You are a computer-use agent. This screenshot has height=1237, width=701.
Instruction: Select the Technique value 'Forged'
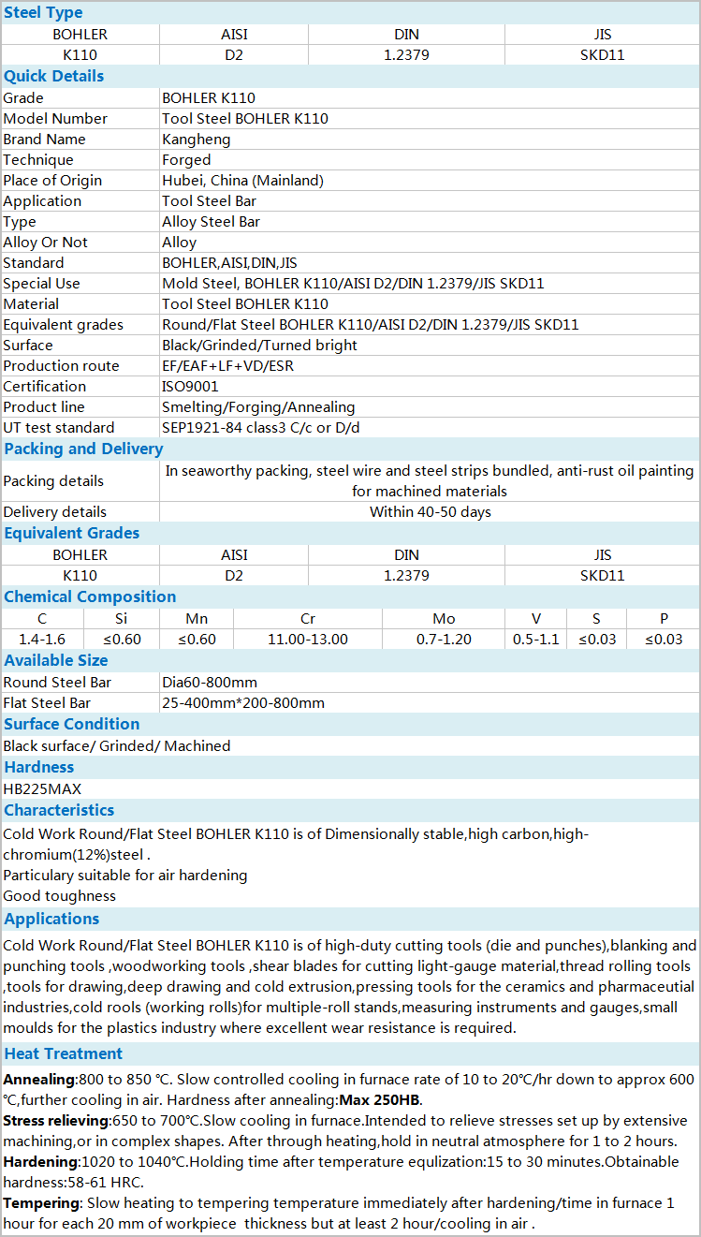tap(186, 159)
